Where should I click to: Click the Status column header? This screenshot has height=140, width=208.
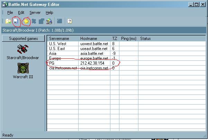(x=172, y=39)
